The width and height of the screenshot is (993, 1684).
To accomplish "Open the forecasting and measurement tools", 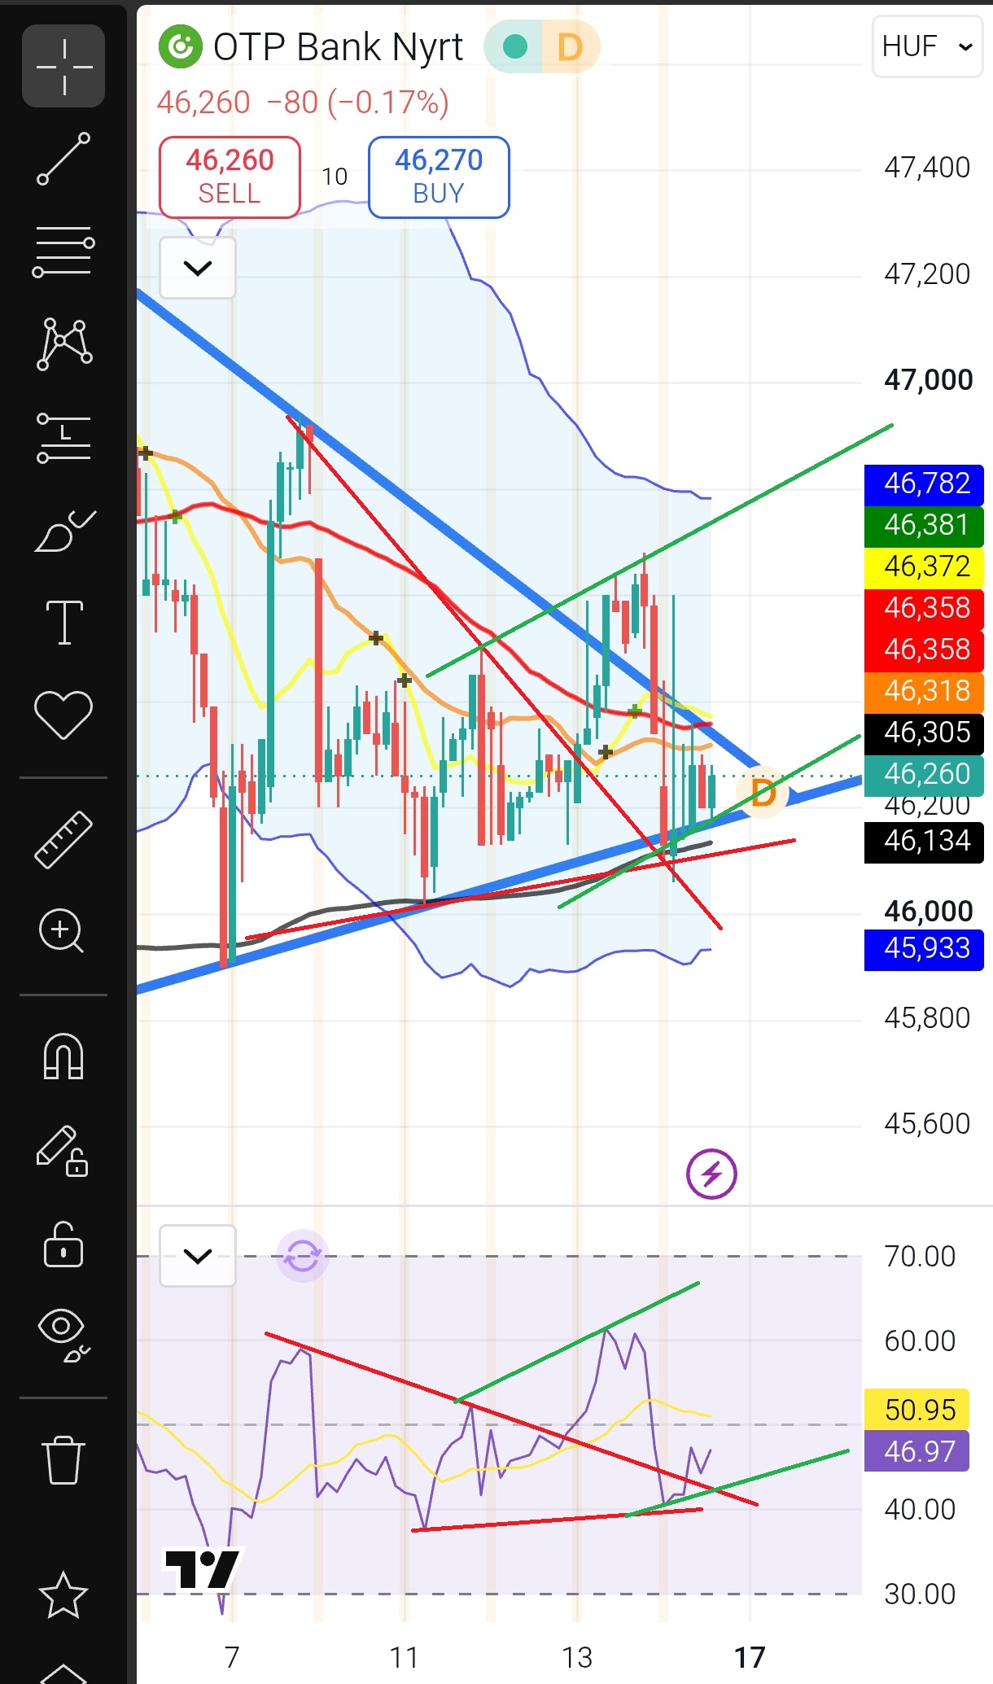I will (x=63, y=437).
